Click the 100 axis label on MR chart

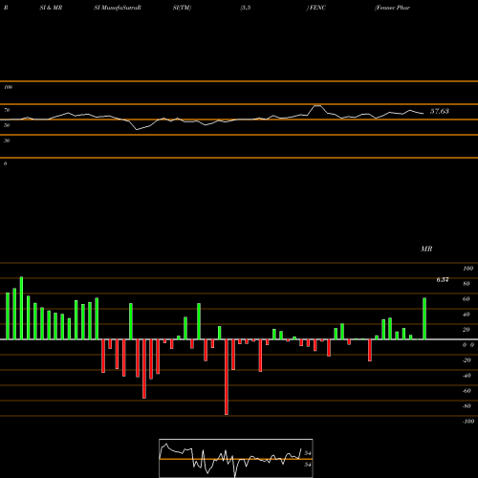pyautogui.click(x=467, y=269)
